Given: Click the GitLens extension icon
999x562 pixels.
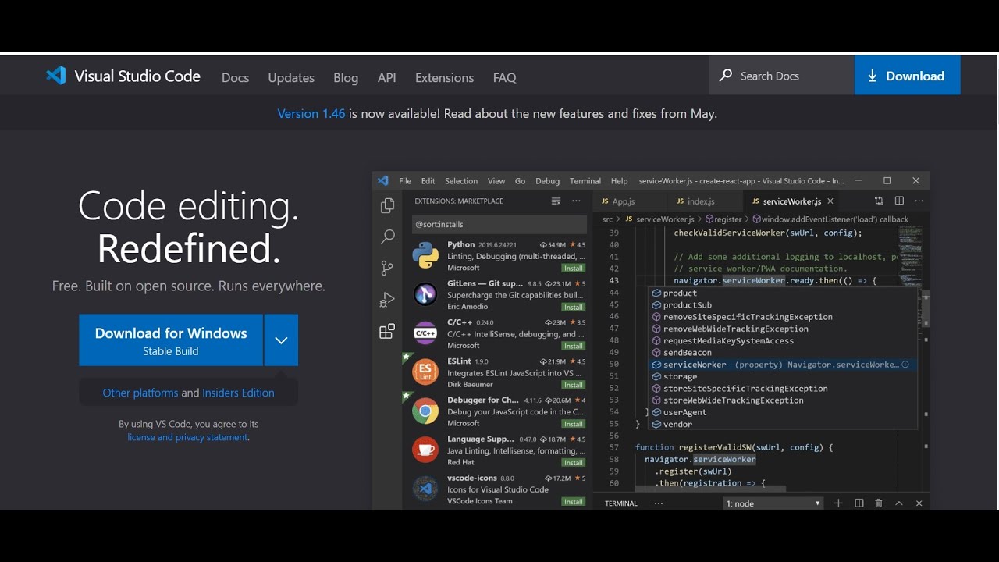Looking at the screenshot, I should point(425,294).
